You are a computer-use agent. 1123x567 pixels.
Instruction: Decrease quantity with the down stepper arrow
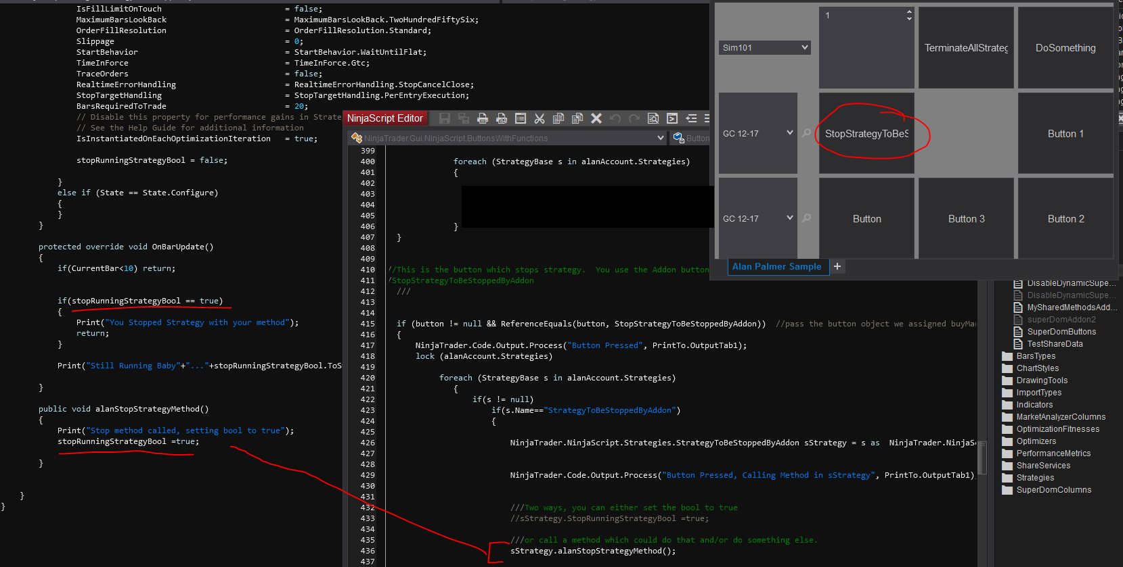[x=909, y=18]
